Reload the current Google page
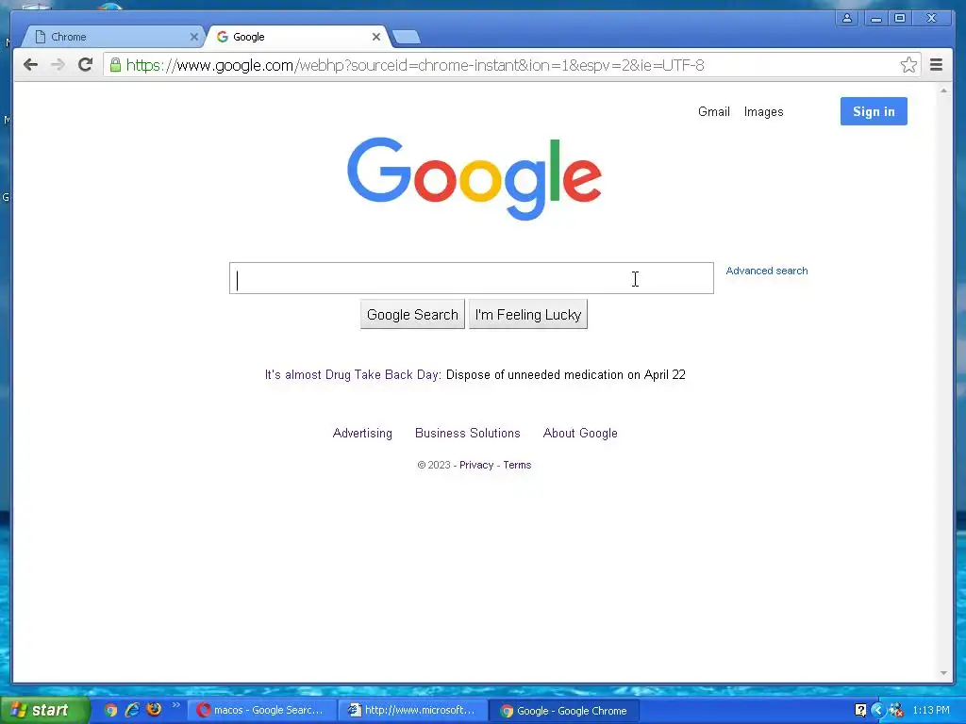The width and height of the screenshot is (966, 724). tap(85, 65)
